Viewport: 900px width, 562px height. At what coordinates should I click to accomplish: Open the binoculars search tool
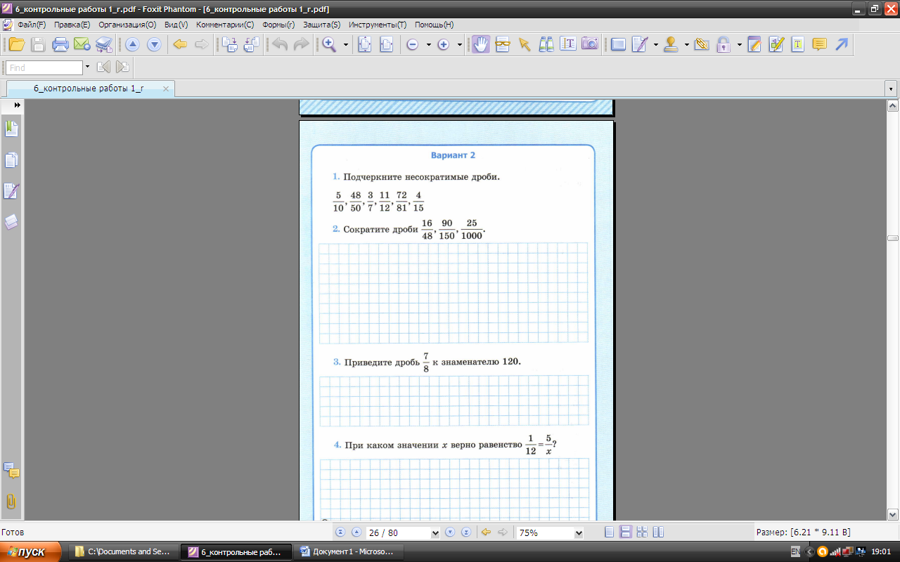tap(546, 44)
